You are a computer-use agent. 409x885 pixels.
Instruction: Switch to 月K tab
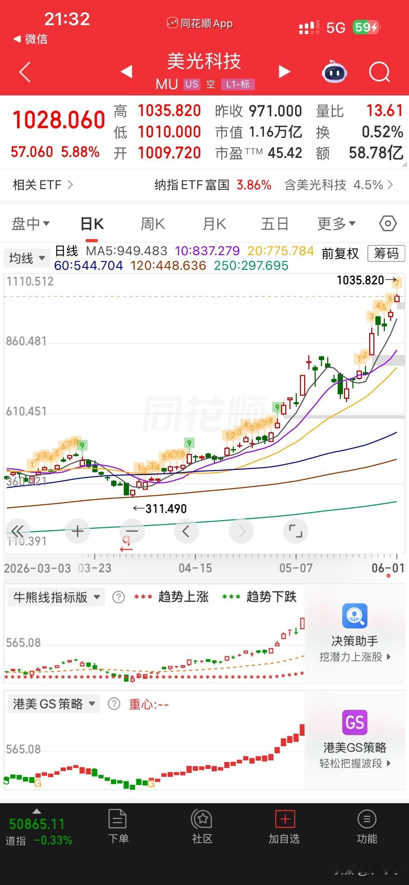tap(214, 224)
